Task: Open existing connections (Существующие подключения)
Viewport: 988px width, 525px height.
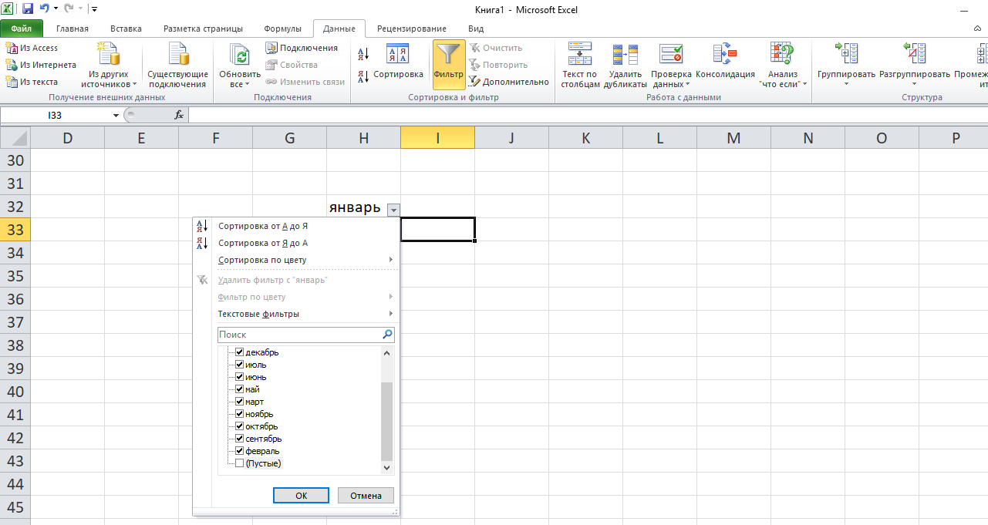Action: (178, 66)
